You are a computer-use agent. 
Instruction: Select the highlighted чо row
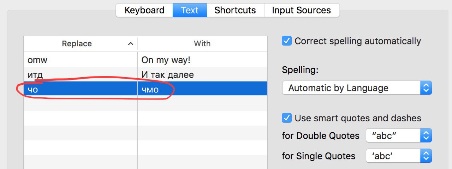tap(145, 89)
